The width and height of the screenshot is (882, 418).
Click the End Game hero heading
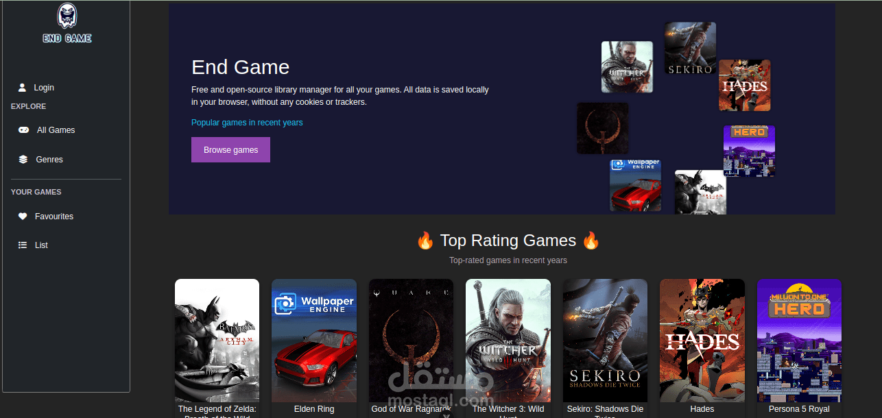point(240,67)
